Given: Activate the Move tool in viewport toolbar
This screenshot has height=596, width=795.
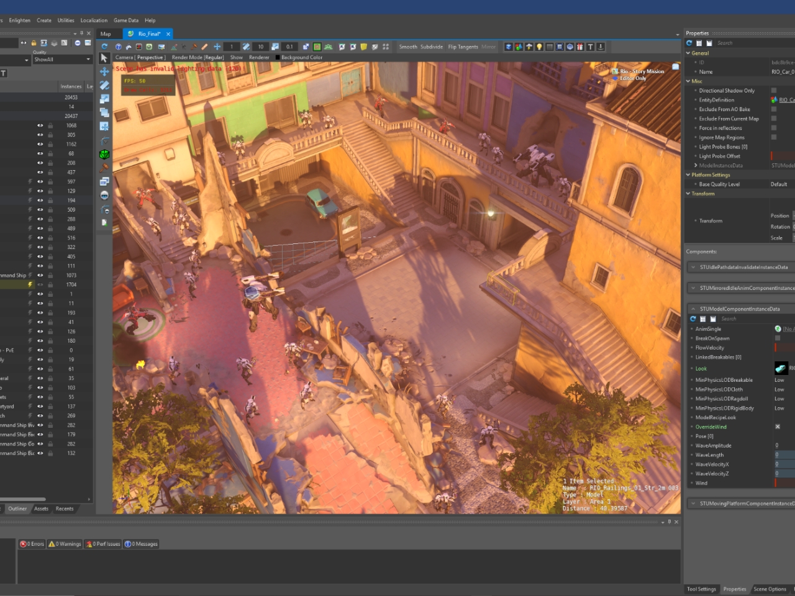Looking at the screenshot, I should (104, 71).
